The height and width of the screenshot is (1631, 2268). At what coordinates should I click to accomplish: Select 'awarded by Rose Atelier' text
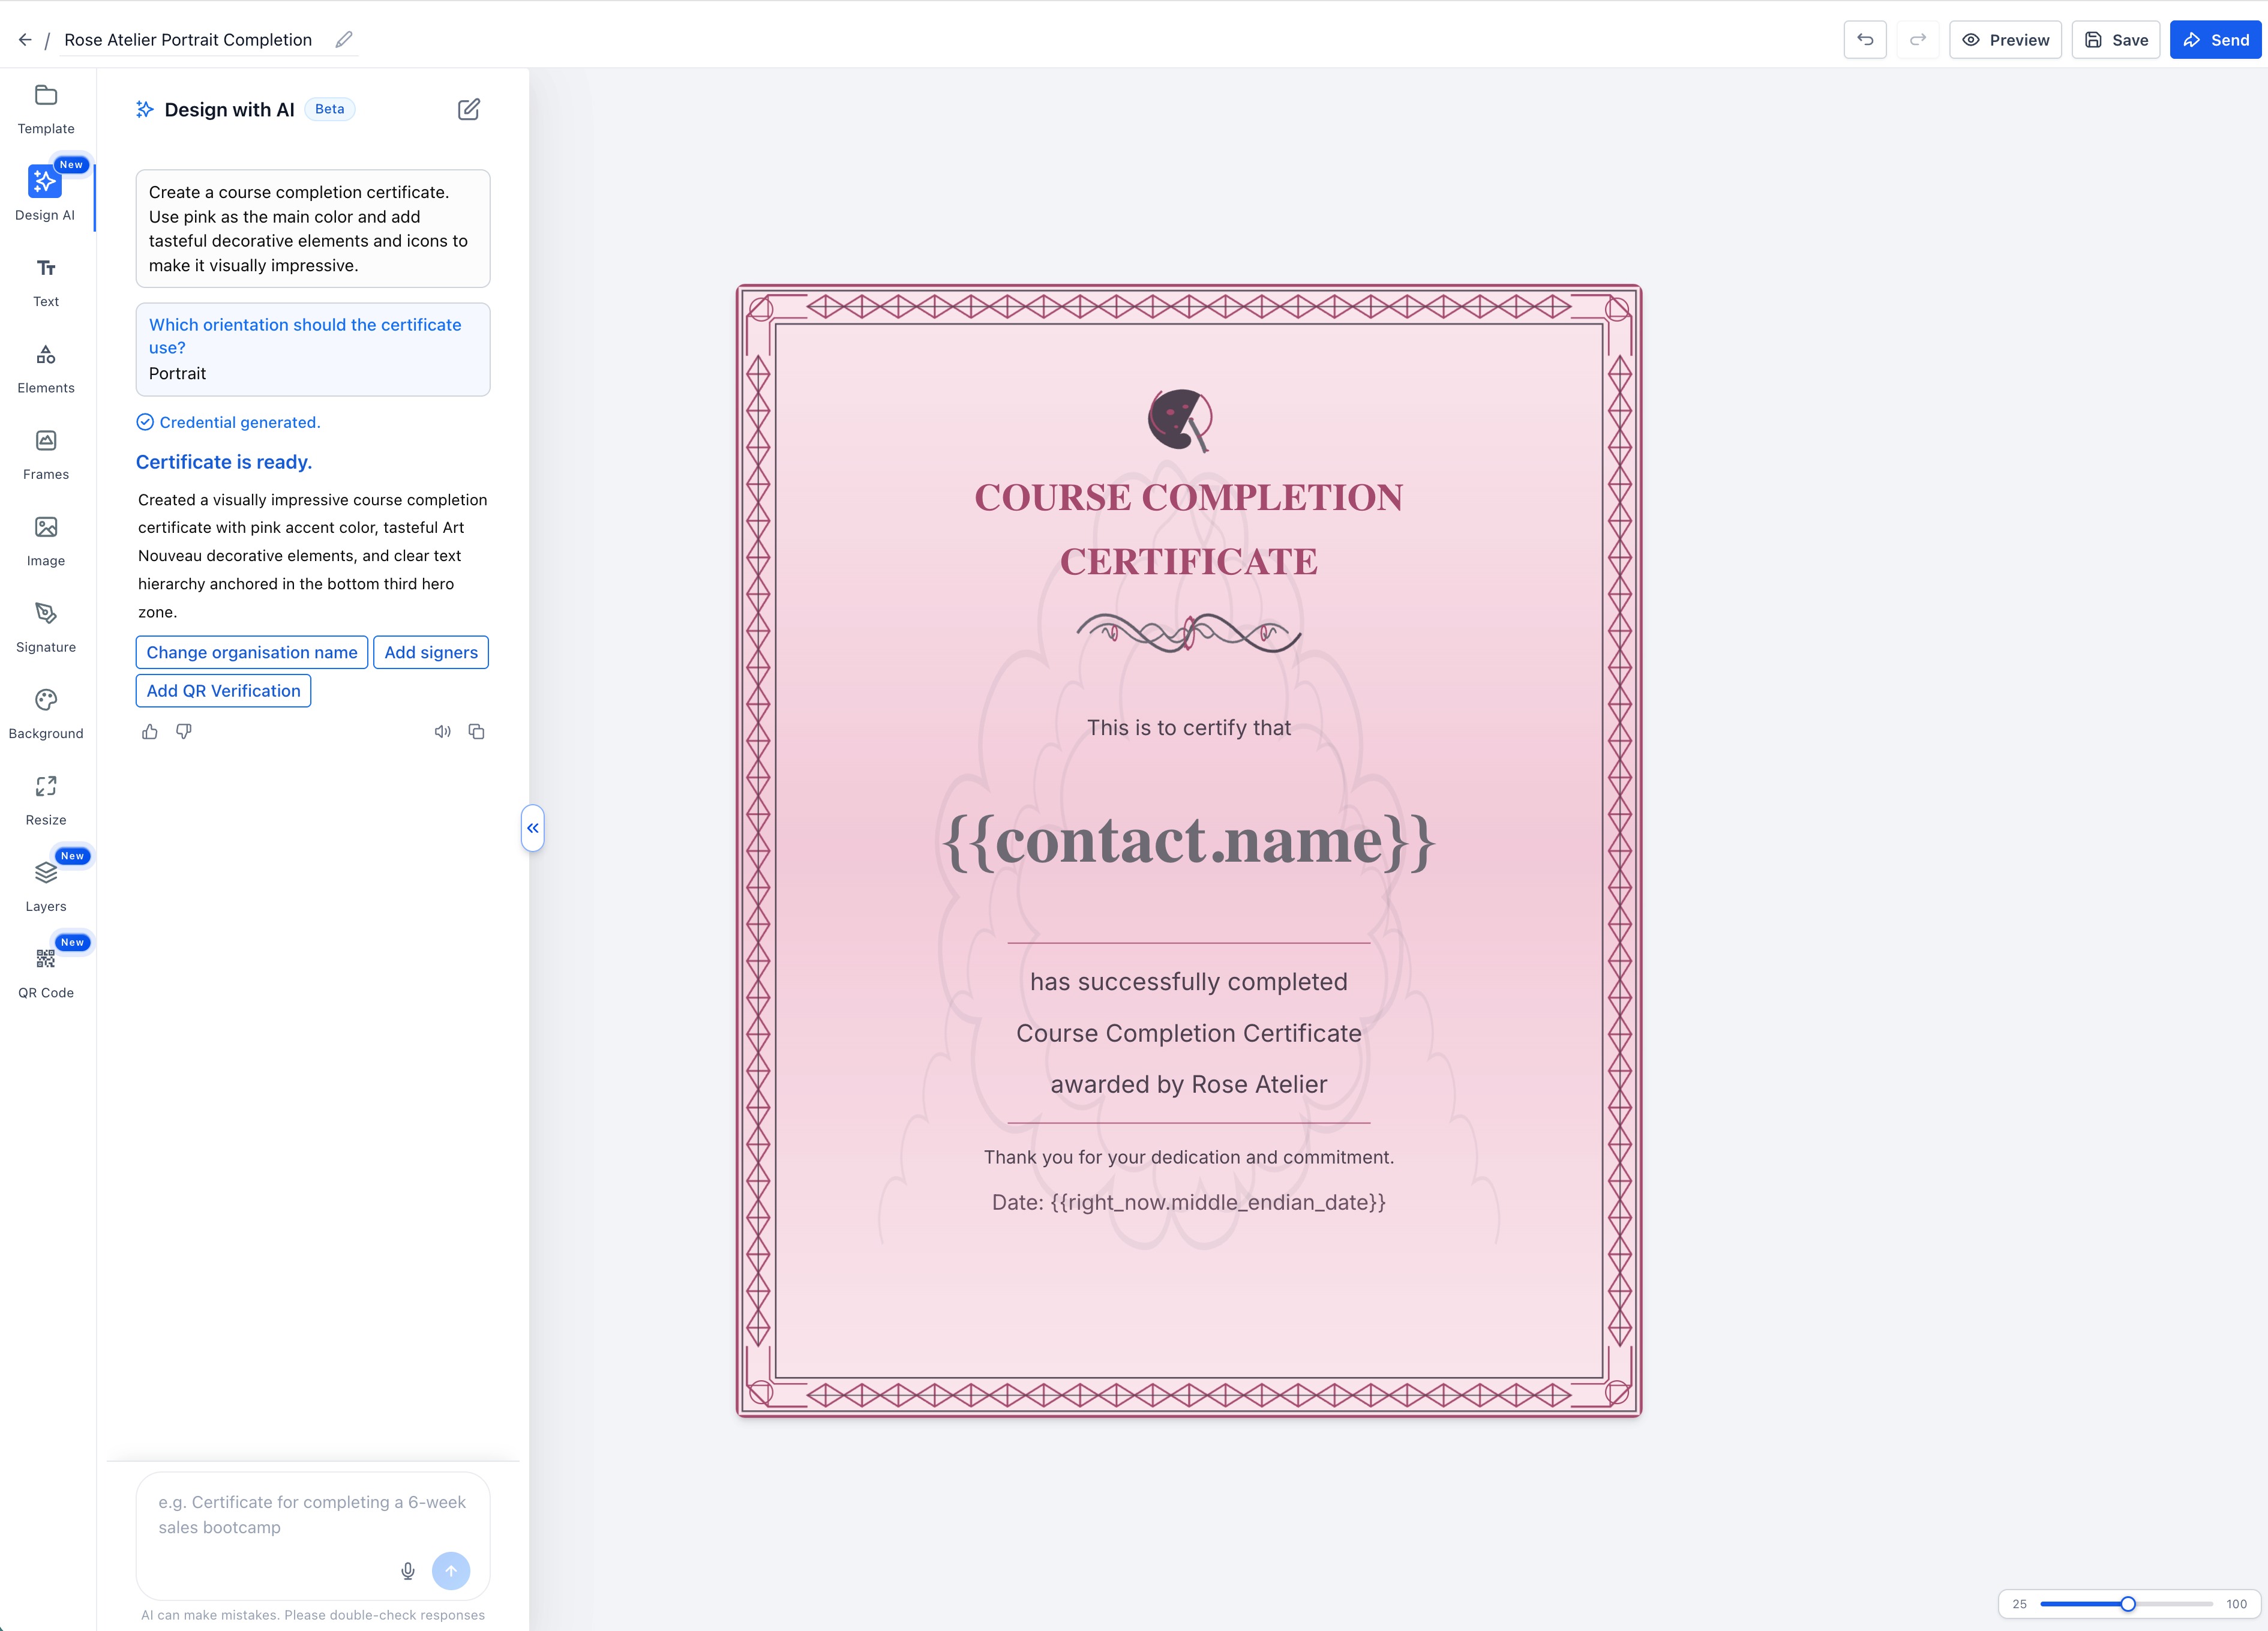click(1189, 1085)
